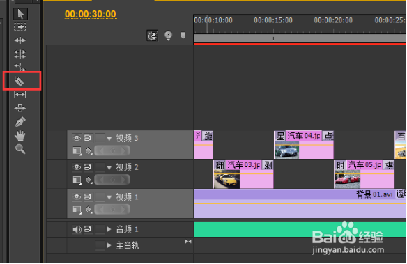Click the 旋 transition on 视频 3
Screen dimensions: 407x264
click(208, 136)
